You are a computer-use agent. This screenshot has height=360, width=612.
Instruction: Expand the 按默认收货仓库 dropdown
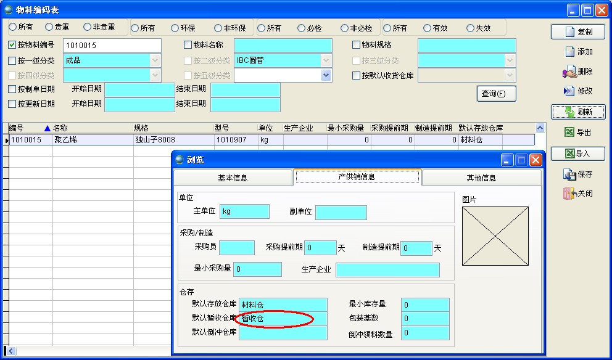[x=511, y=76]
